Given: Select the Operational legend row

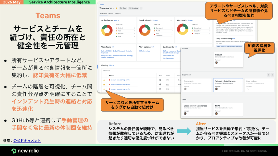Looking at the screenshot, I should 201,28.
